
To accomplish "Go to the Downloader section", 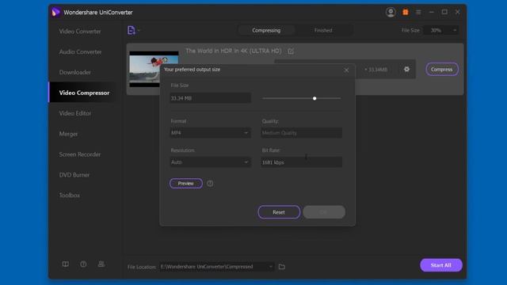I will point(74,72).
